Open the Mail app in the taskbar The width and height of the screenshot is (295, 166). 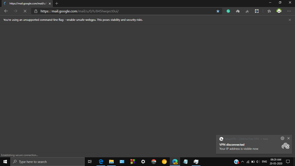tap(122, 162)
